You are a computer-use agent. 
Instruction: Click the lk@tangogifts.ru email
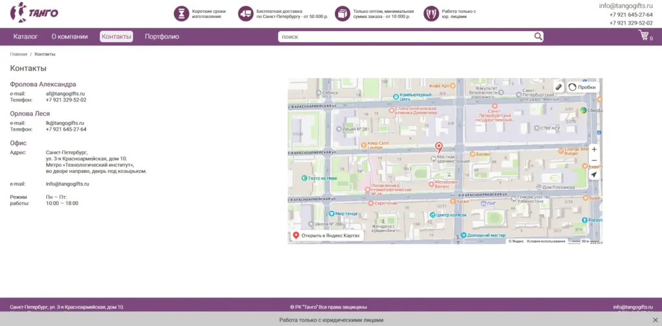(65, 123)
